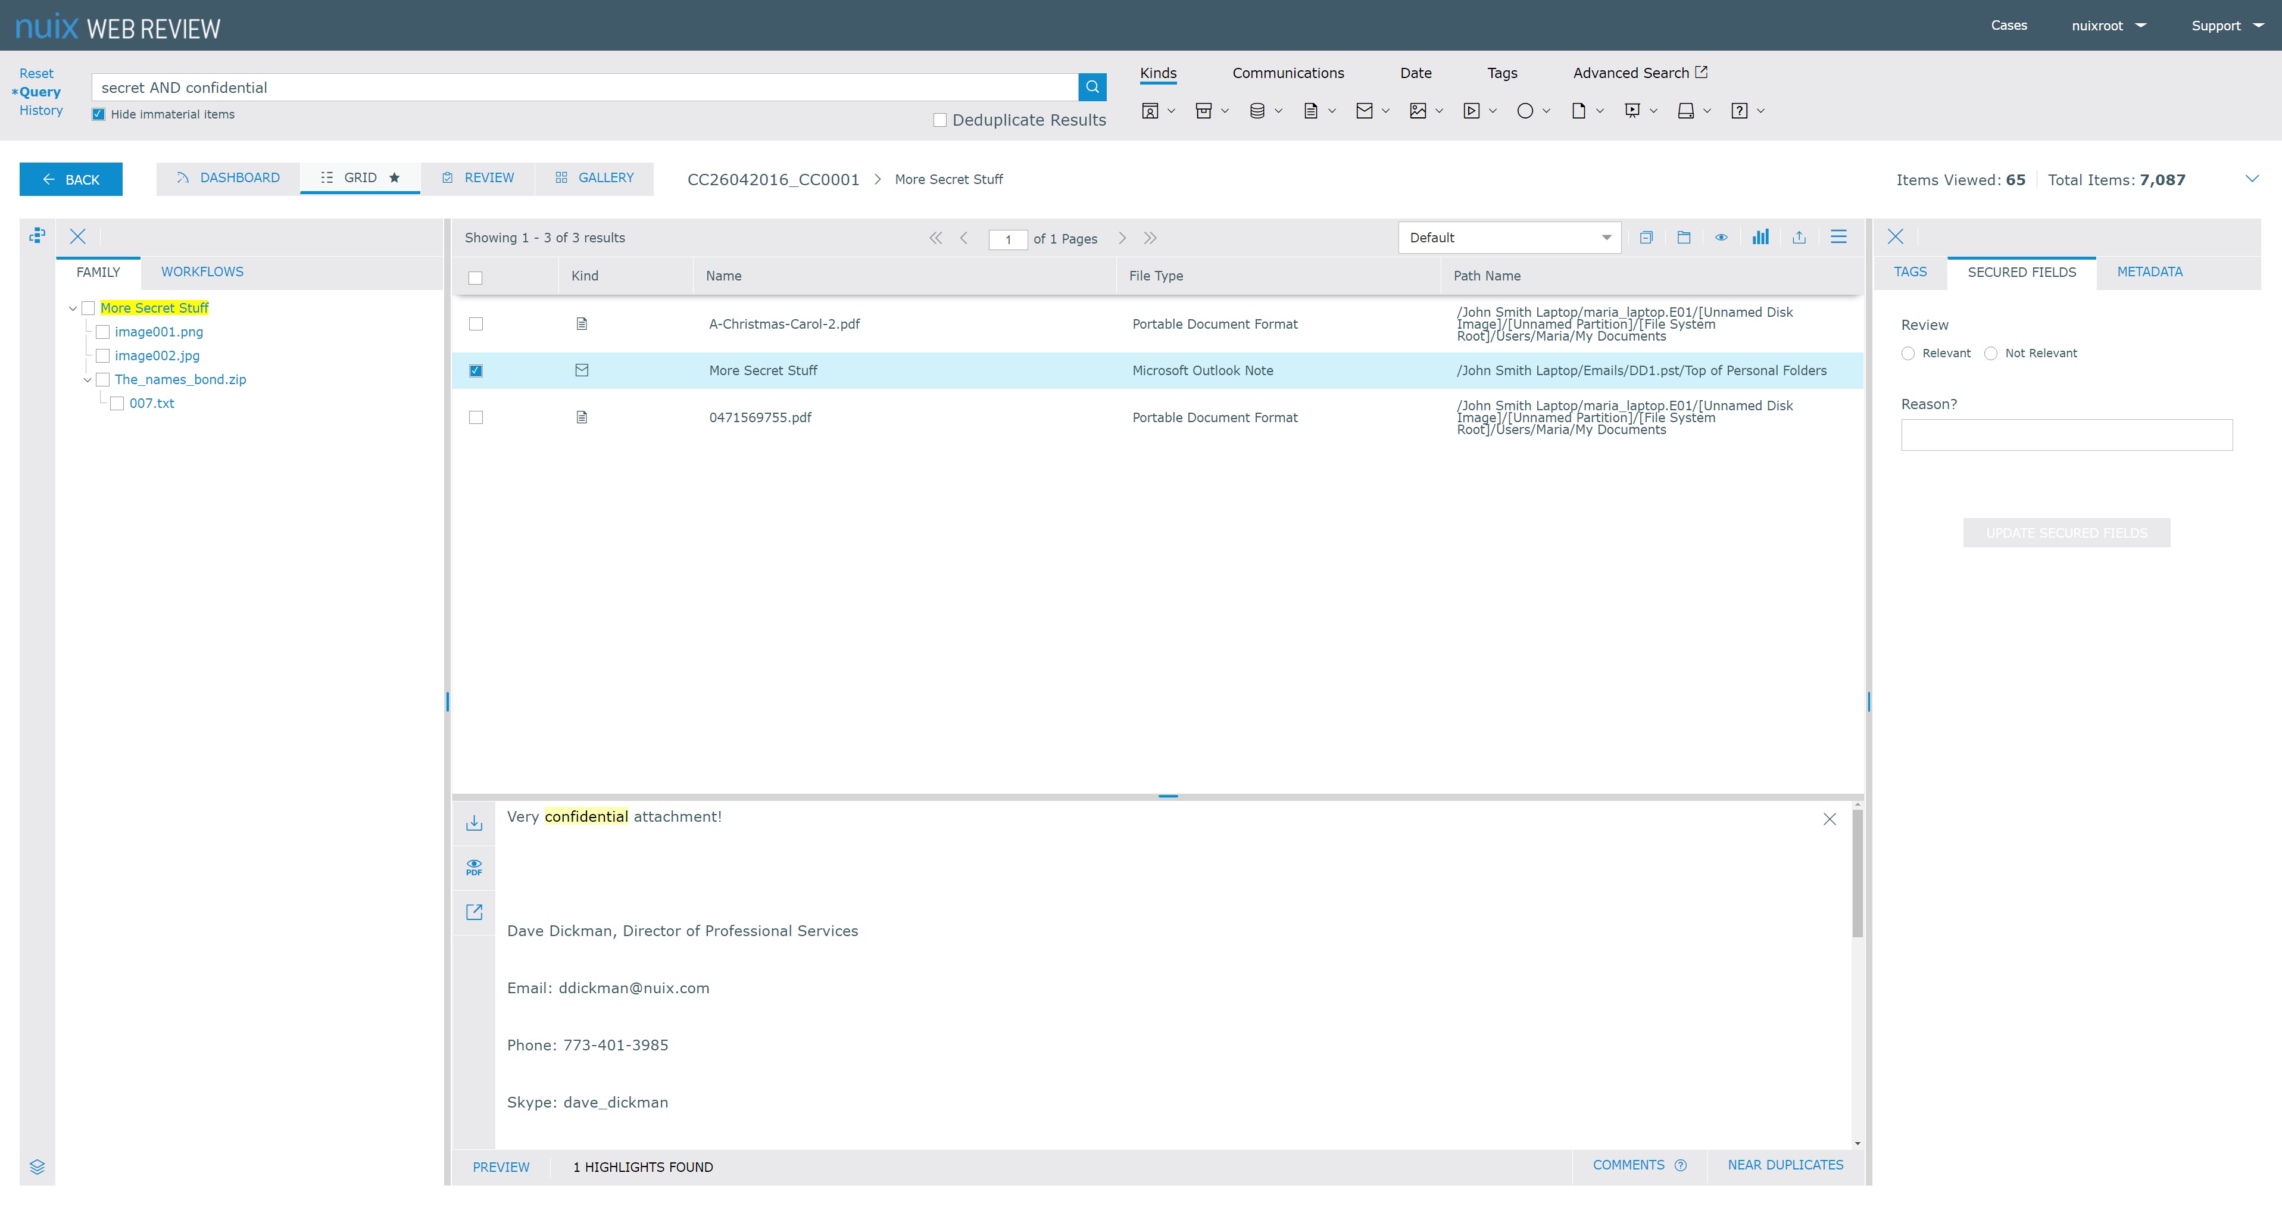The width and height of the screenshot is (2282, 1207).
Task: Close the left family panel
Action: click(x=78, y=236)
